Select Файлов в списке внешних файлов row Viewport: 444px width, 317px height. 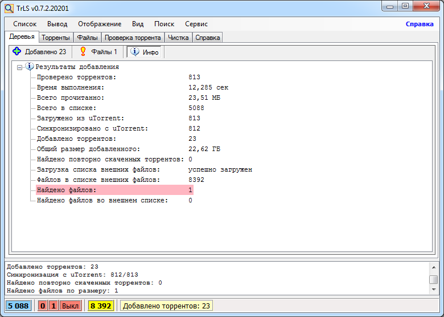tap(121, 180)
